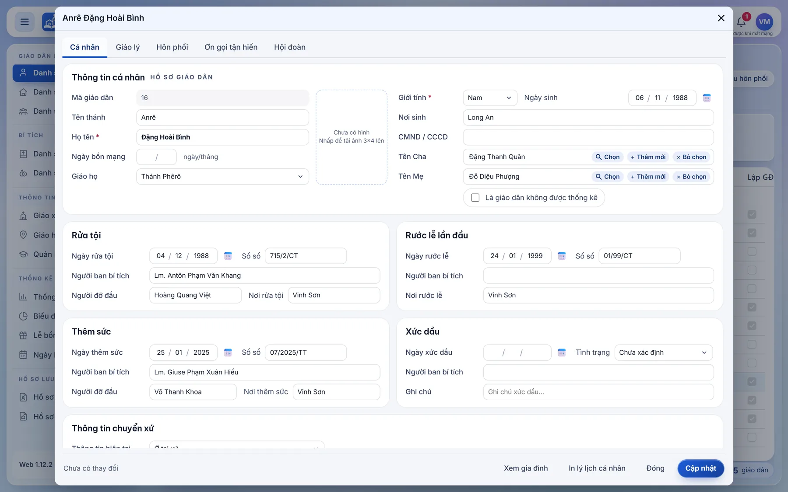This screenshot has height=492, width=788.
Task: Click Thêm mới for Tên Cha
Action: coord(648,157)
